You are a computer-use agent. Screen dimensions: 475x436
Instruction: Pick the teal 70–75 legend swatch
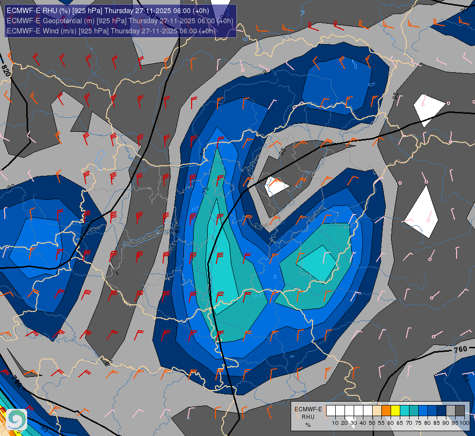click(414, 411)
